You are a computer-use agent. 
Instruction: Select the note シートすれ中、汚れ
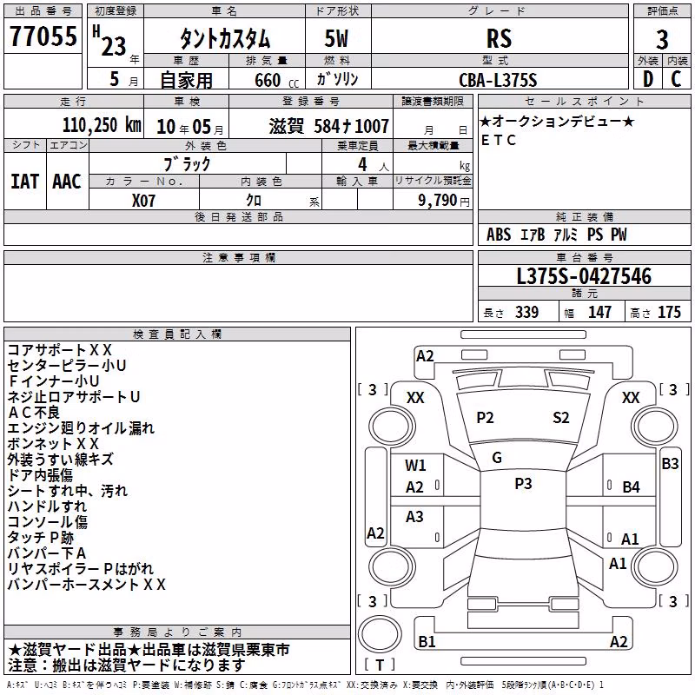coord(68,491)
